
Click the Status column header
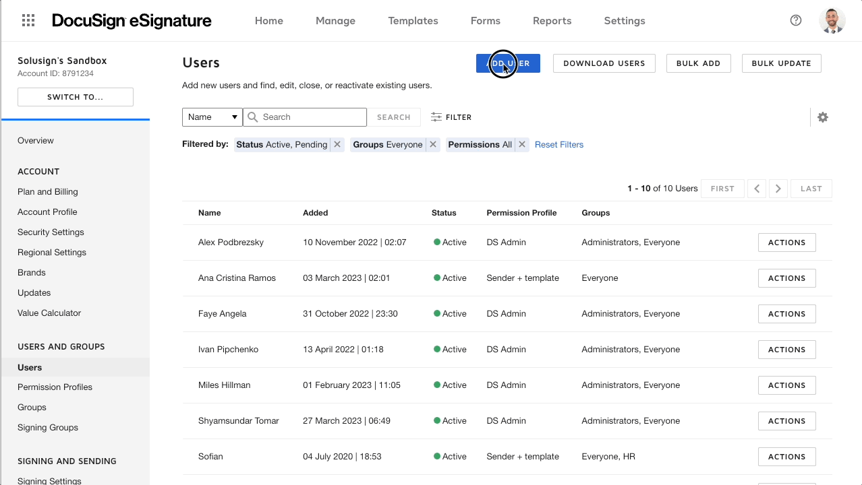tap(444, 213)
